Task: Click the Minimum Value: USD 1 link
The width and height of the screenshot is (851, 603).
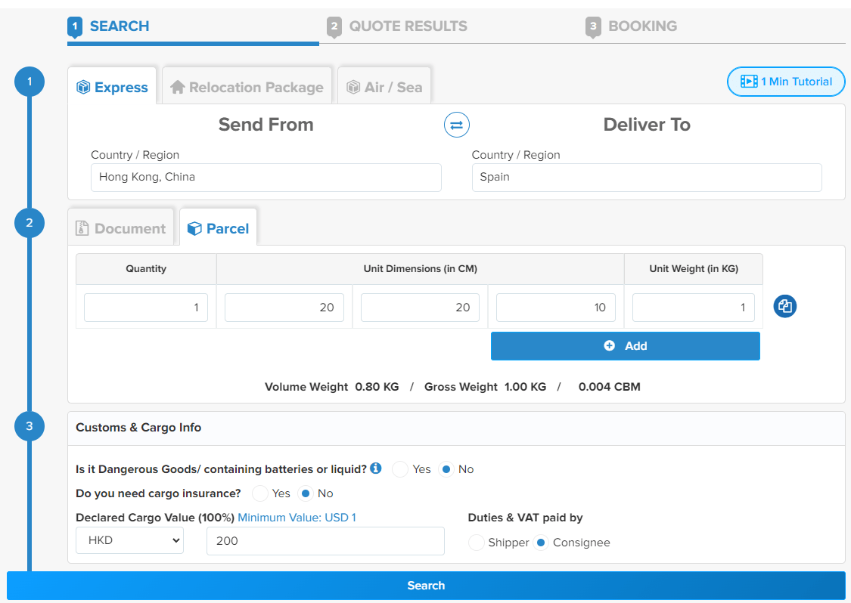Action: [297, 518]
